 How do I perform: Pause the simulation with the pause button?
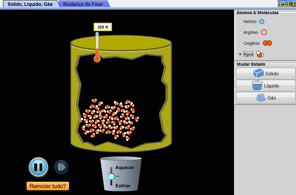38,167
